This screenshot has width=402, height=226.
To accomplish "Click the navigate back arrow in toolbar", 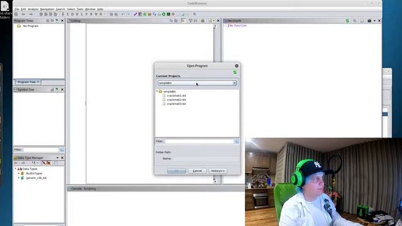I will pos(23,14).
